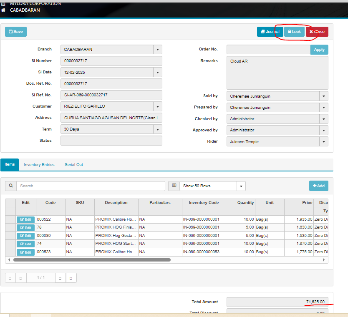
Task: Switch to the Inventory Entries tab
Action: (x=39, y=165)
